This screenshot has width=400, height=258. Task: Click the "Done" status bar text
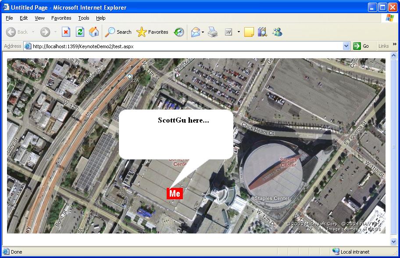17,252
